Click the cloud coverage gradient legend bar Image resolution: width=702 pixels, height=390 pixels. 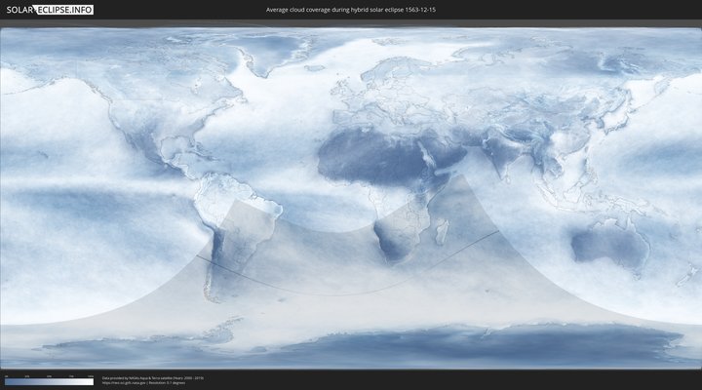click(x=49, y=381)
